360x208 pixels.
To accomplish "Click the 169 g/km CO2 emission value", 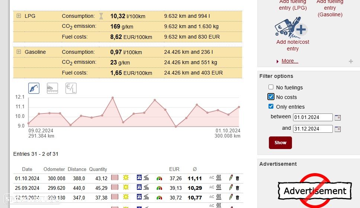I will coord(122,27).
